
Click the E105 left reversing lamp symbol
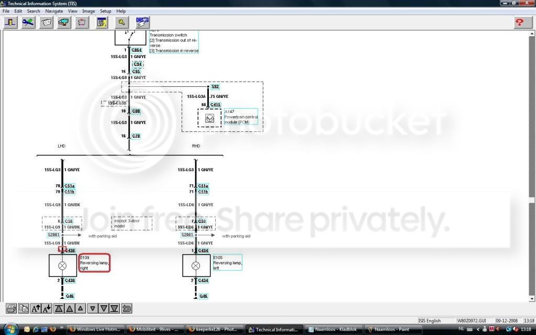tap(196, 265)
